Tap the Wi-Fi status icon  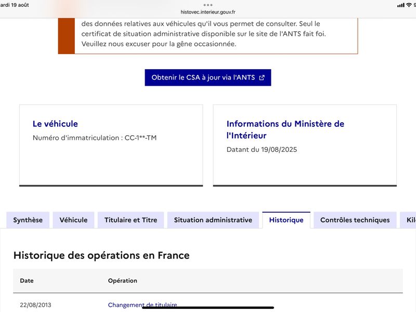tap(409, 5)
